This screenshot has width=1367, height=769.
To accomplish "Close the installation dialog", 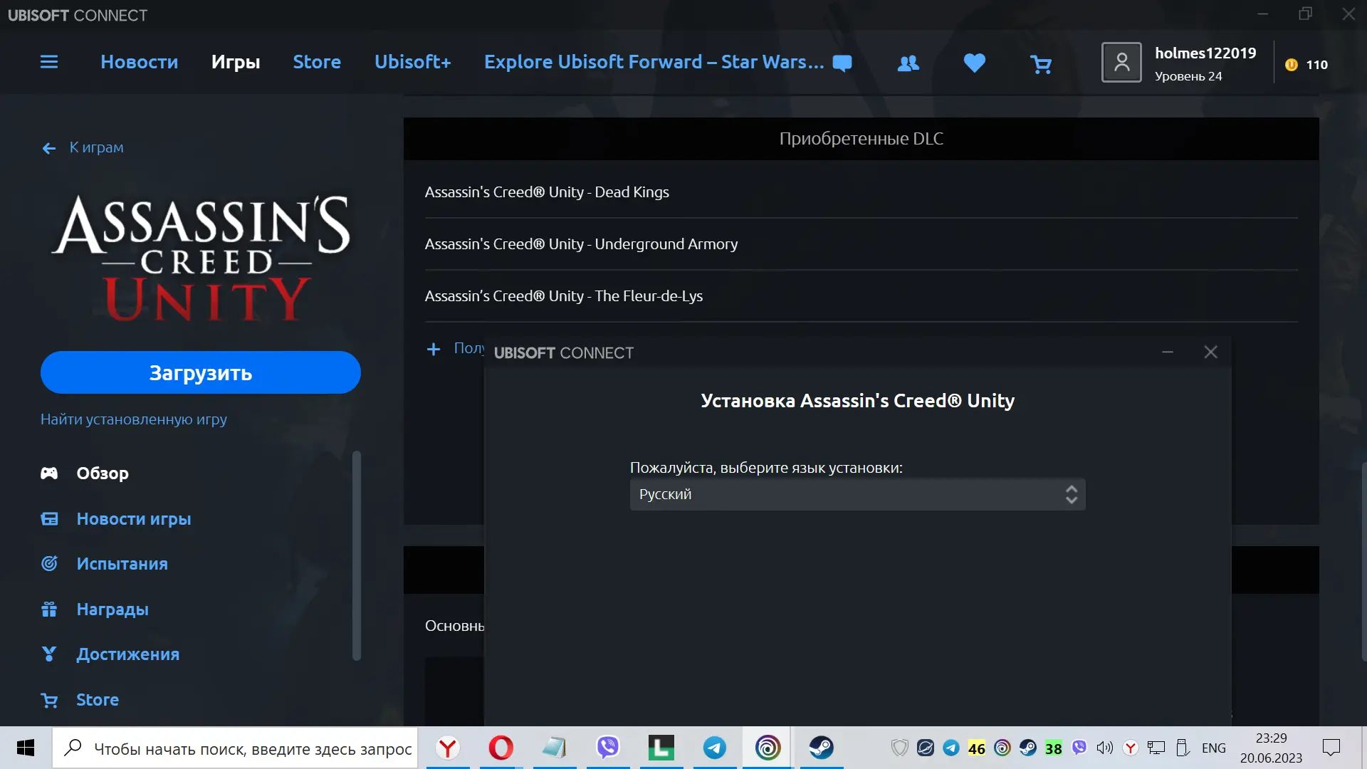I will (x=1210, y=352).
